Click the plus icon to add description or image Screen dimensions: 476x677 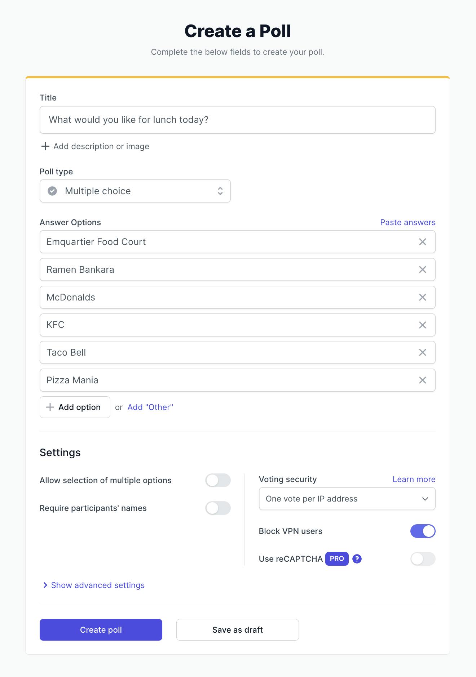(45, 146)
